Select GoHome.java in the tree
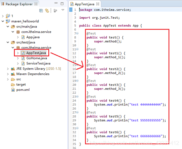The height and width of the screenshot is (149, 182). (36, 58)
